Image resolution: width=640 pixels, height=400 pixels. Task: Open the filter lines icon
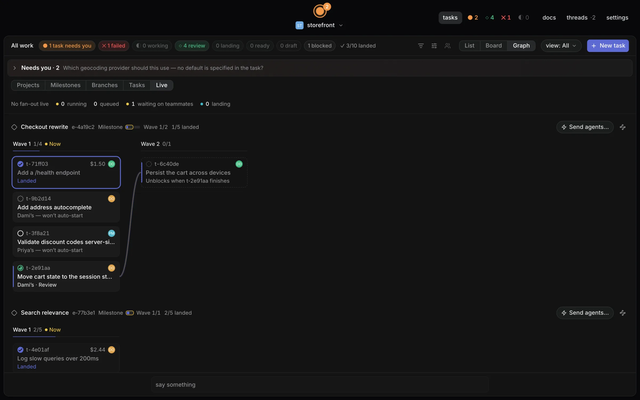point(421,46)
